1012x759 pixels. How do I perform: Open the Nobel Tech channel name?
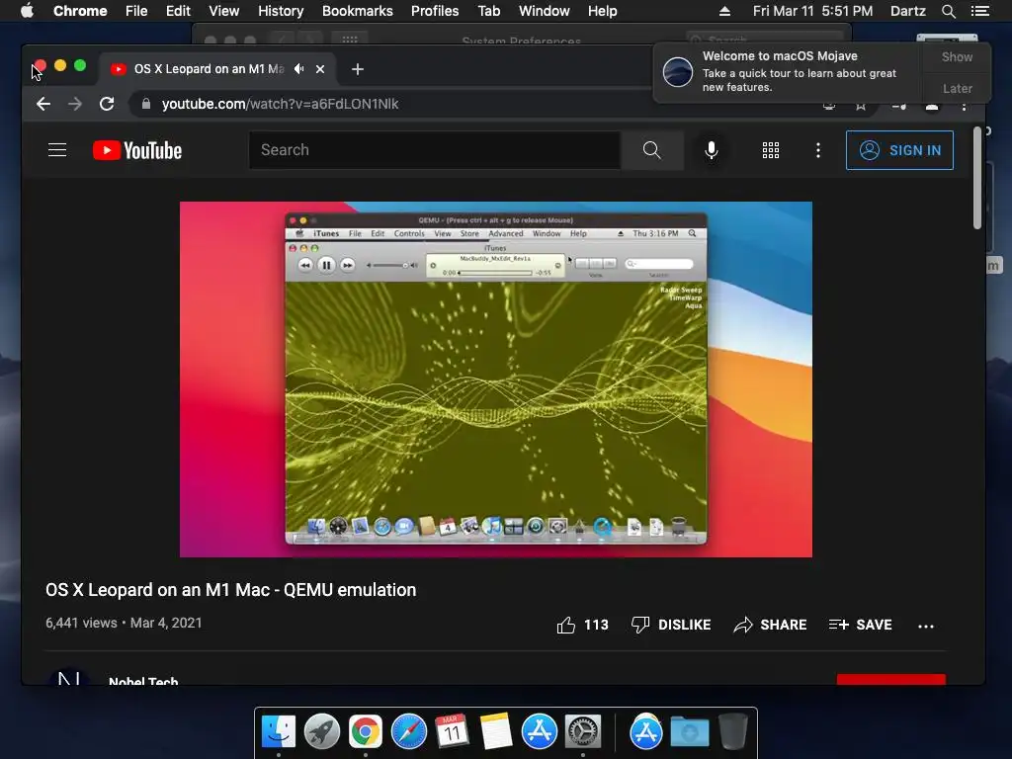coord(143,680)
